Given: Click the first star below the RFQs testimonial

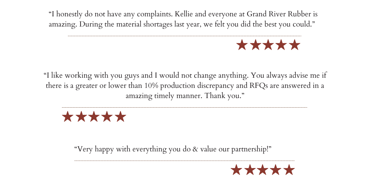Looking at the screenshot, I should (x=68, y=117).
